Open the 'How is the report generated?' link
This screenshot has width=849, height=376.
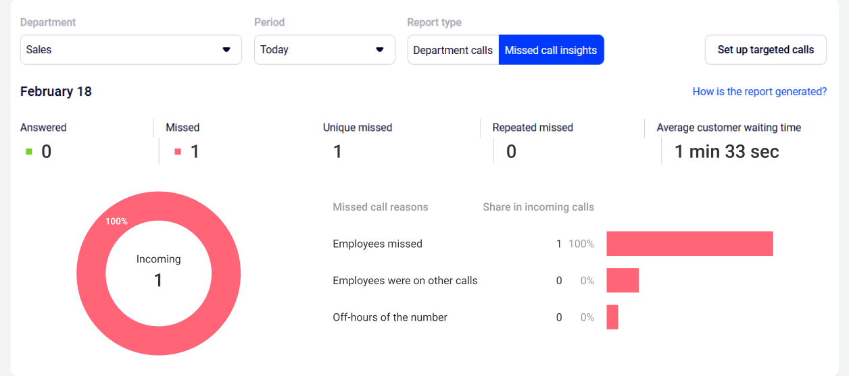(759, 92)
